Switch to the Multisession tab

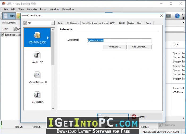(73, 23)
